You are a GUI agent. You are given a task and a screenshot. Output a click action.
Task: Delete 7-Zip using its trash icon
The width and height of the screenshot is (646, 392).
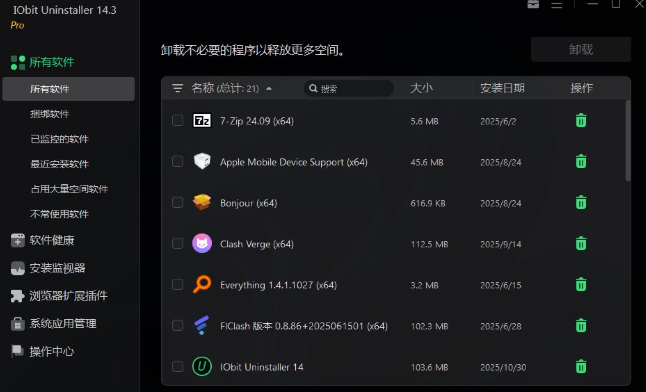[x=581, y=120]
